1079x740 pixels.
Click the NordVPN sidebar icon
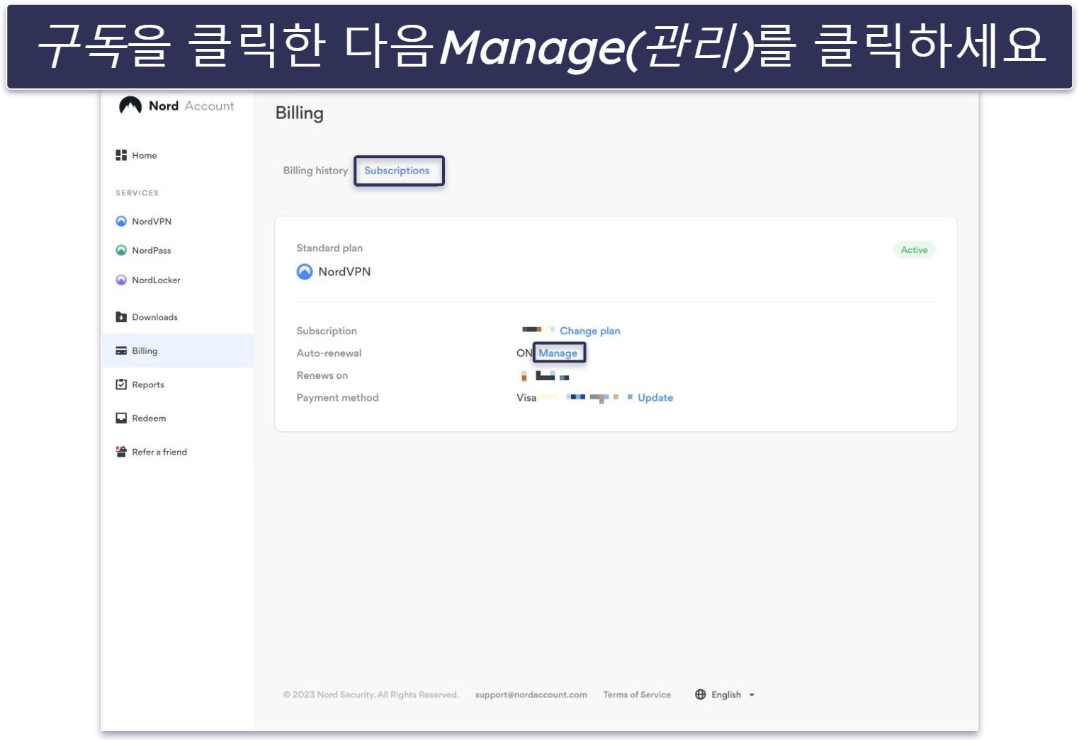pyautogui.click(x=121, y=221)
